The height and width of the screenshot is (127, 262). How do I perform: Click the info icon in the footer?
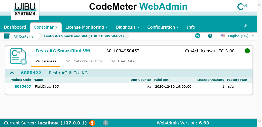(x=105, y=123)
